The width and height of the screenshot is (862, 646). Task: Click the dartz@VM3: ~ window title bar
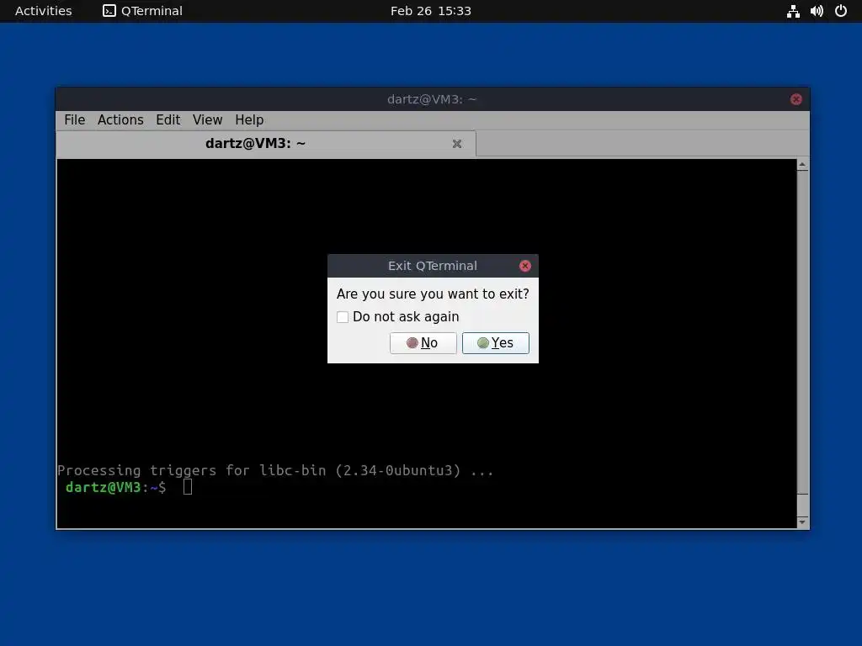(x=432, y=99)
